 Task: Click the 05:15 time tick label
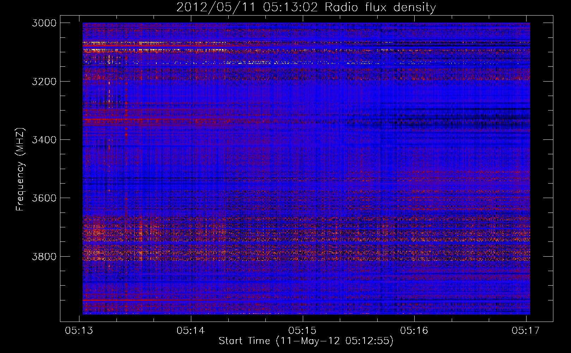pyautogui.click(x=302, y=330)
